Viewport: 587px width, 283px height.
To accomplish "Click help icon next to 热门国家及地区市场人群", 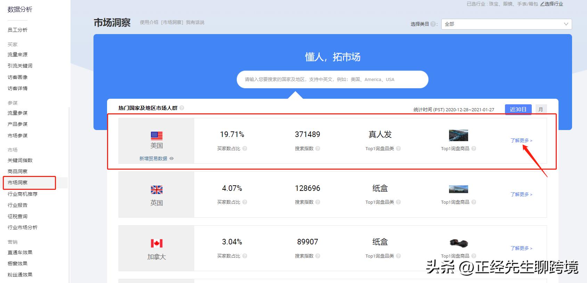I will pos(182,108).
